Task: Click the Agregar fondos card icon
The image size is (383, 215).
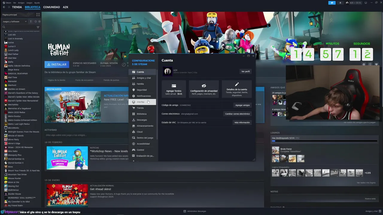Action: click(174, 86)
